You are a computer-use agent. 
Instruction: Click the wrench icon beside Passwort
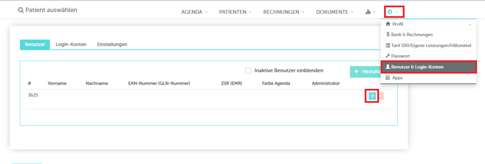click(388, 56)
